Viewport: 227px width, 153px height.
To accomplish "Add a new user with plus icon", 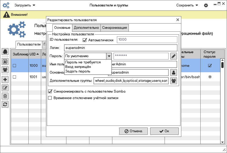I will point(5,80).
